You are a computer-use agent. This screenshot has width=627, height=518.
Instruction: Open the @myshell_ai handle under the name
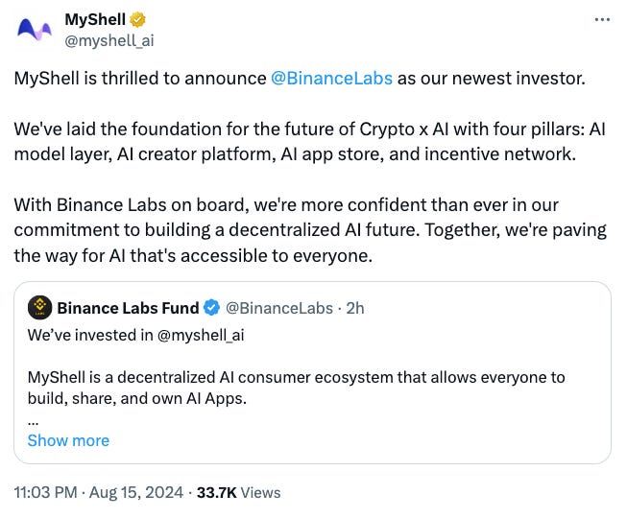click(109, 40)
